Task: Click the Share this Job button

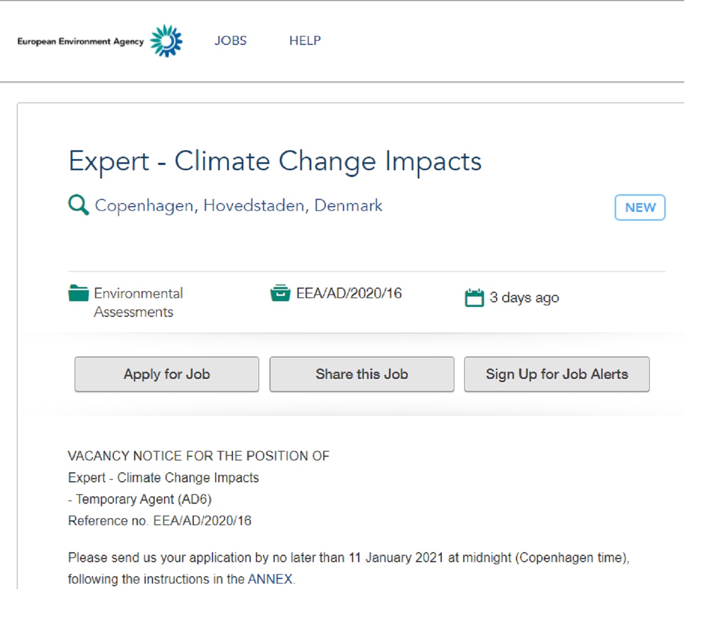Action: pos(362,374)
